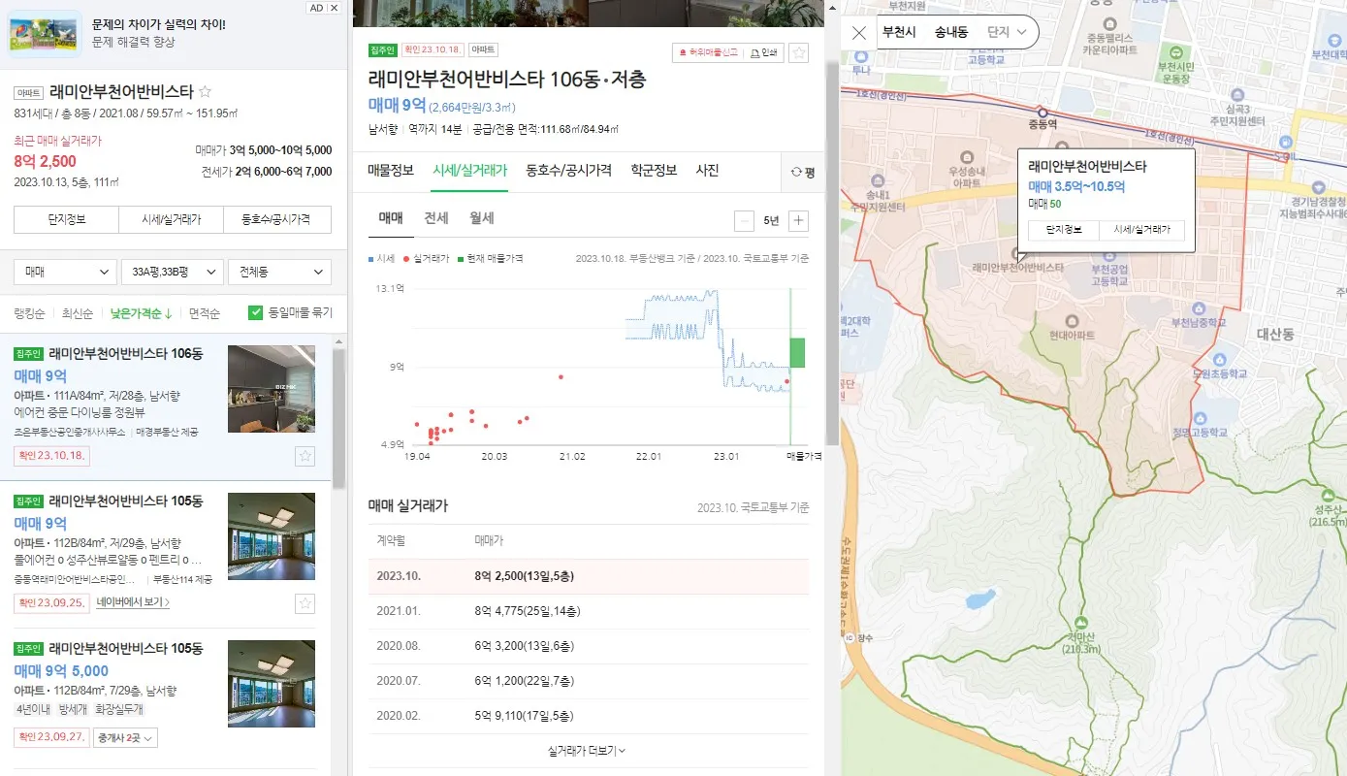The image size is (1347, 776).
Task: Toggle 동일매물 묶기 checkbox
Action: tap(256, 312)
